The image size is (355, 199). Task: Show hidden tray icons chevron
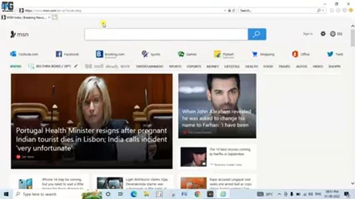(x=279, y=194)
